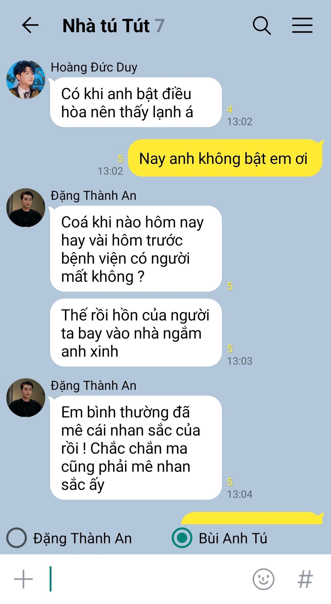Tap the partially visible yellow bubble at bottom
The width and height of the screenshot is (331, 604).
(252, 518)
